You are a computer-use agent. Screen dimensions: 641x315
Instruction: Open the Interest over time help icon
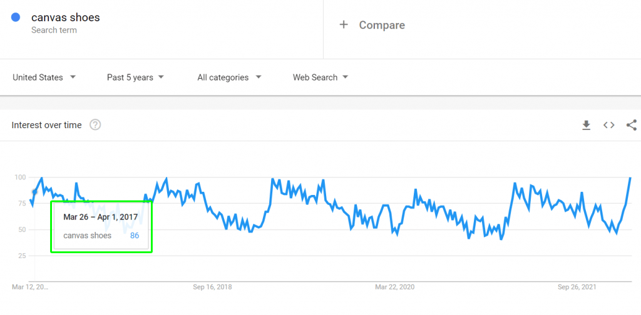[95, 125]
